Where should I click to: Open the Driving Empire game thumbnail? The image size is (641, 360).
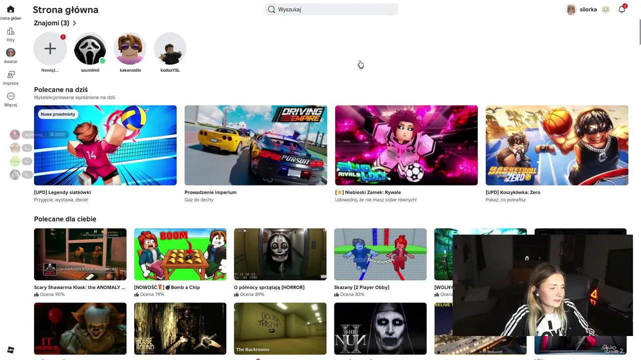[x=256, y=145]
